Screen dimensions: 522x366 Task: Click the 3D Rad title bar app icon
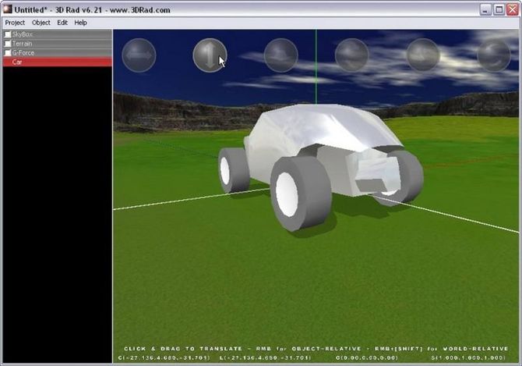tap(8, 9)
